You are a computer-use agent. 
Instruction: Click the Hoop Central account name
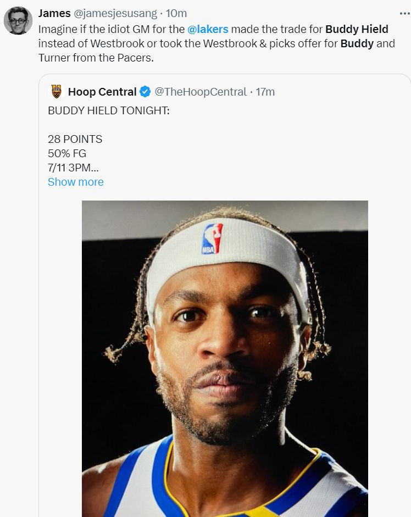(x=102, y=92)
